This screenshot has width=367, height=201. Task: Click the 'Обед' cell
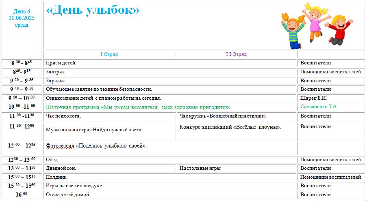click(x=170, y=160)
